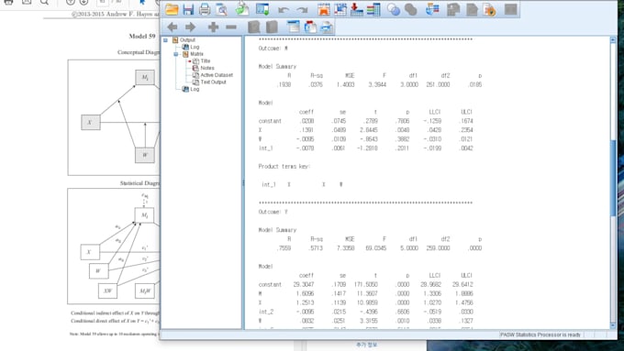
Task: Collapse the Matrix node in outline
Action: [175, 54]
